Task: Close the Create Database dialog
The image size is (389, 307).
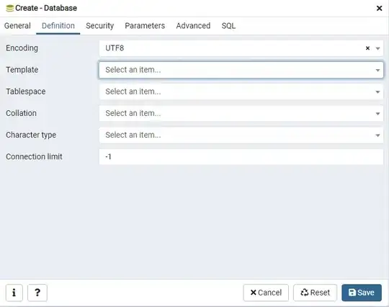Action: click(x=379, y=8)
